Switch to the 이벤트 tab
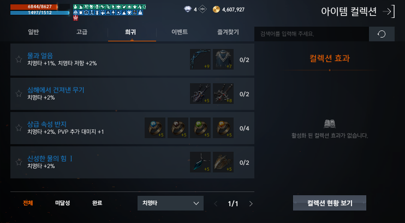 (x=180, y=32)
